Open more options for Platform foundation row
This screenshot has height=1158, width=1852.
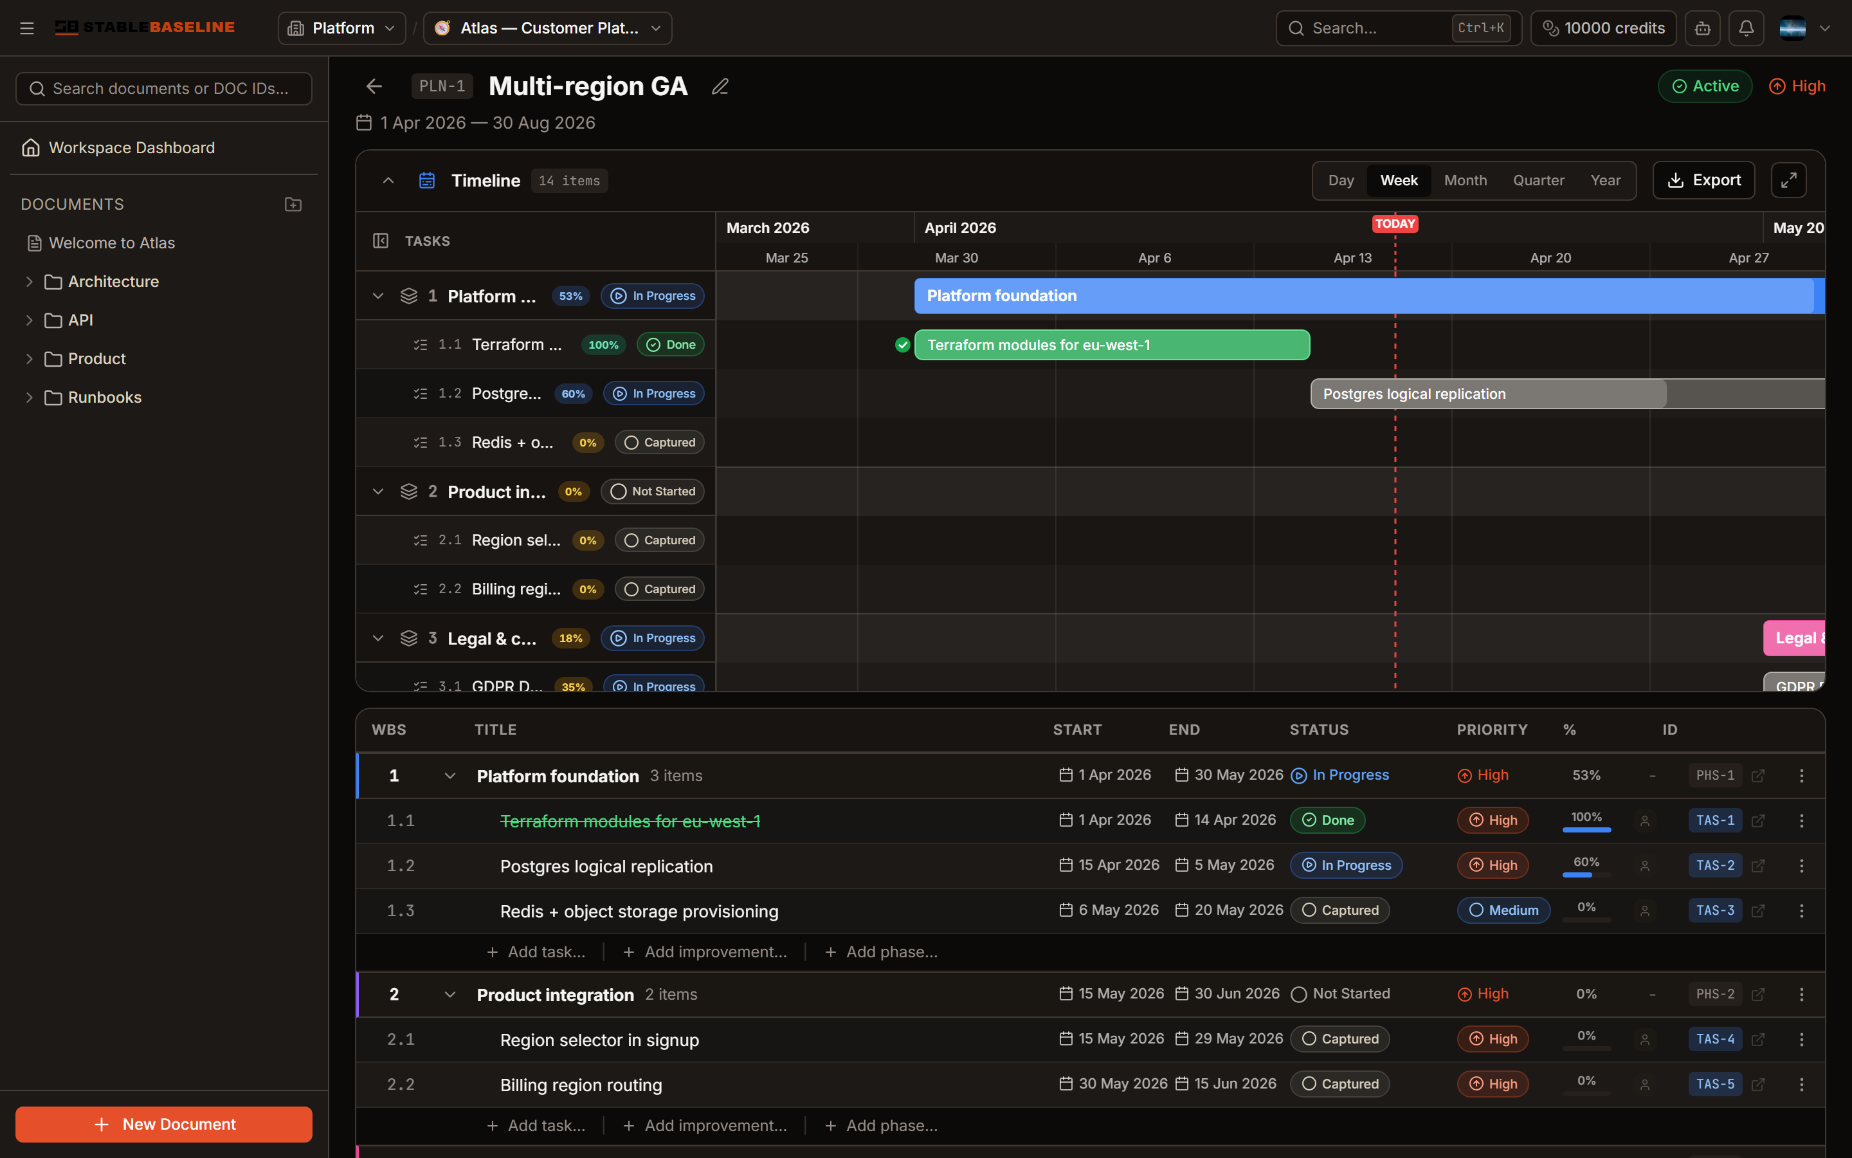pos(1801,776)
